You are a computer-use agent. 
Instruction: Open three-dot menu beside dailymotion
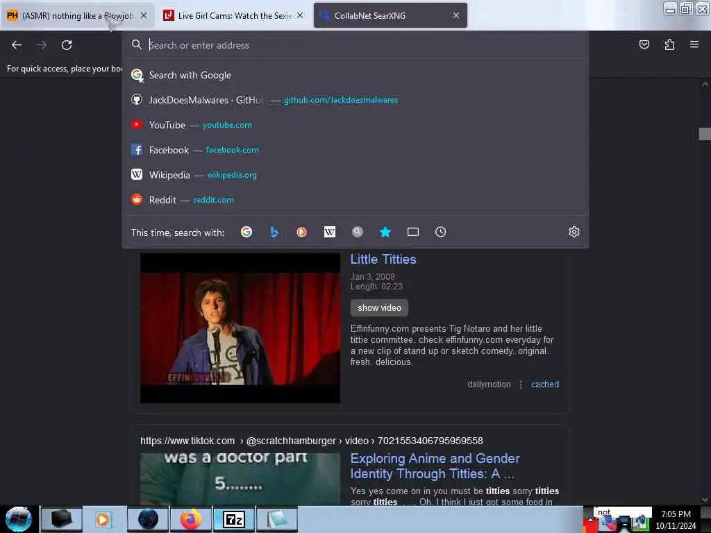coord(521,384)
